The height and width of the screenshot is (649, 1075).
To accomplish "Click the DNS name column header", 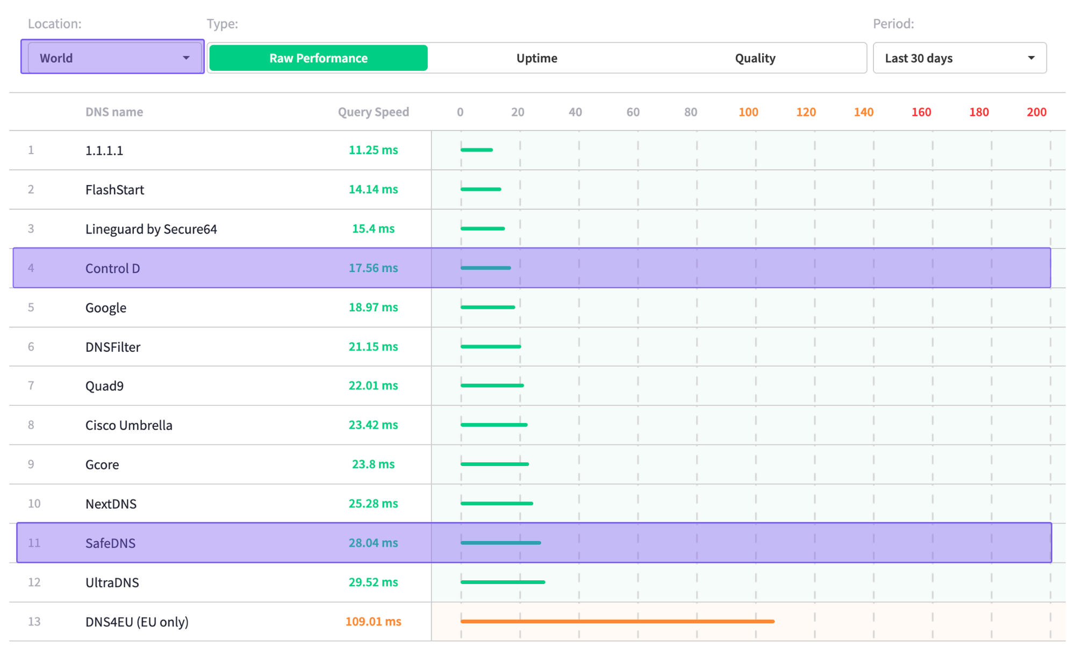I will 114,112.
